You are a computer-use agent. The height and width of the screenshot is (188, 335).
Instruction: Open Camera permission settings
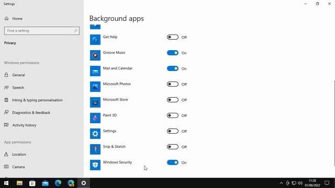[42, 167]
